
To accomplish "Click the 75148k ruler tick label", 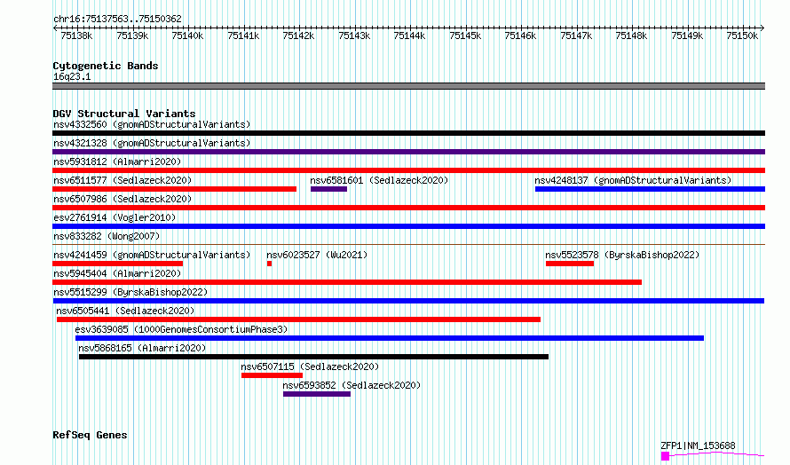I will 631,35.
